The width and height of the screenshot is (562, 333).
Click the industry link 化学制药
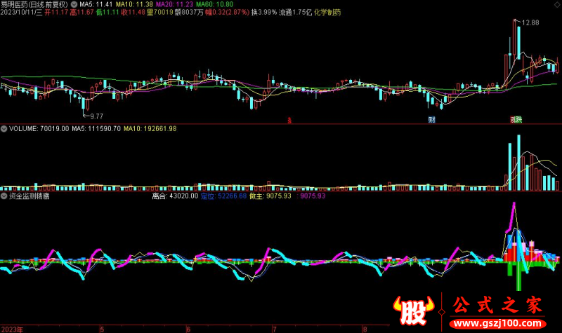(x=327, y=12)
